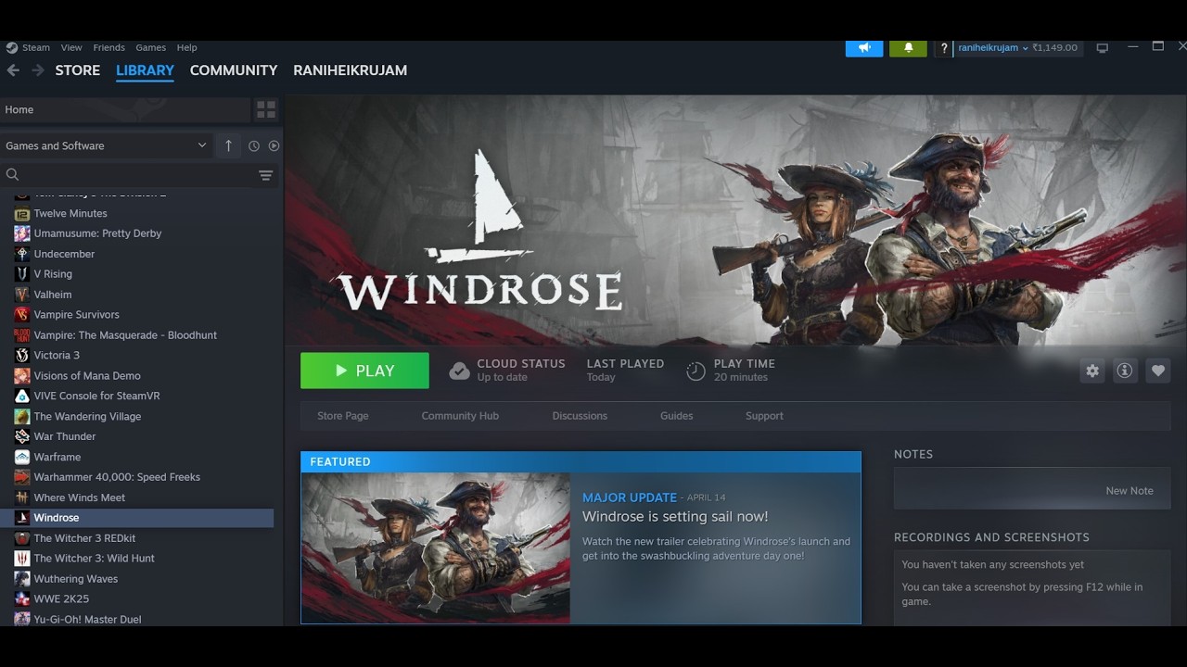
Task: Open the Discussions link
Action: tap(580, 416)
